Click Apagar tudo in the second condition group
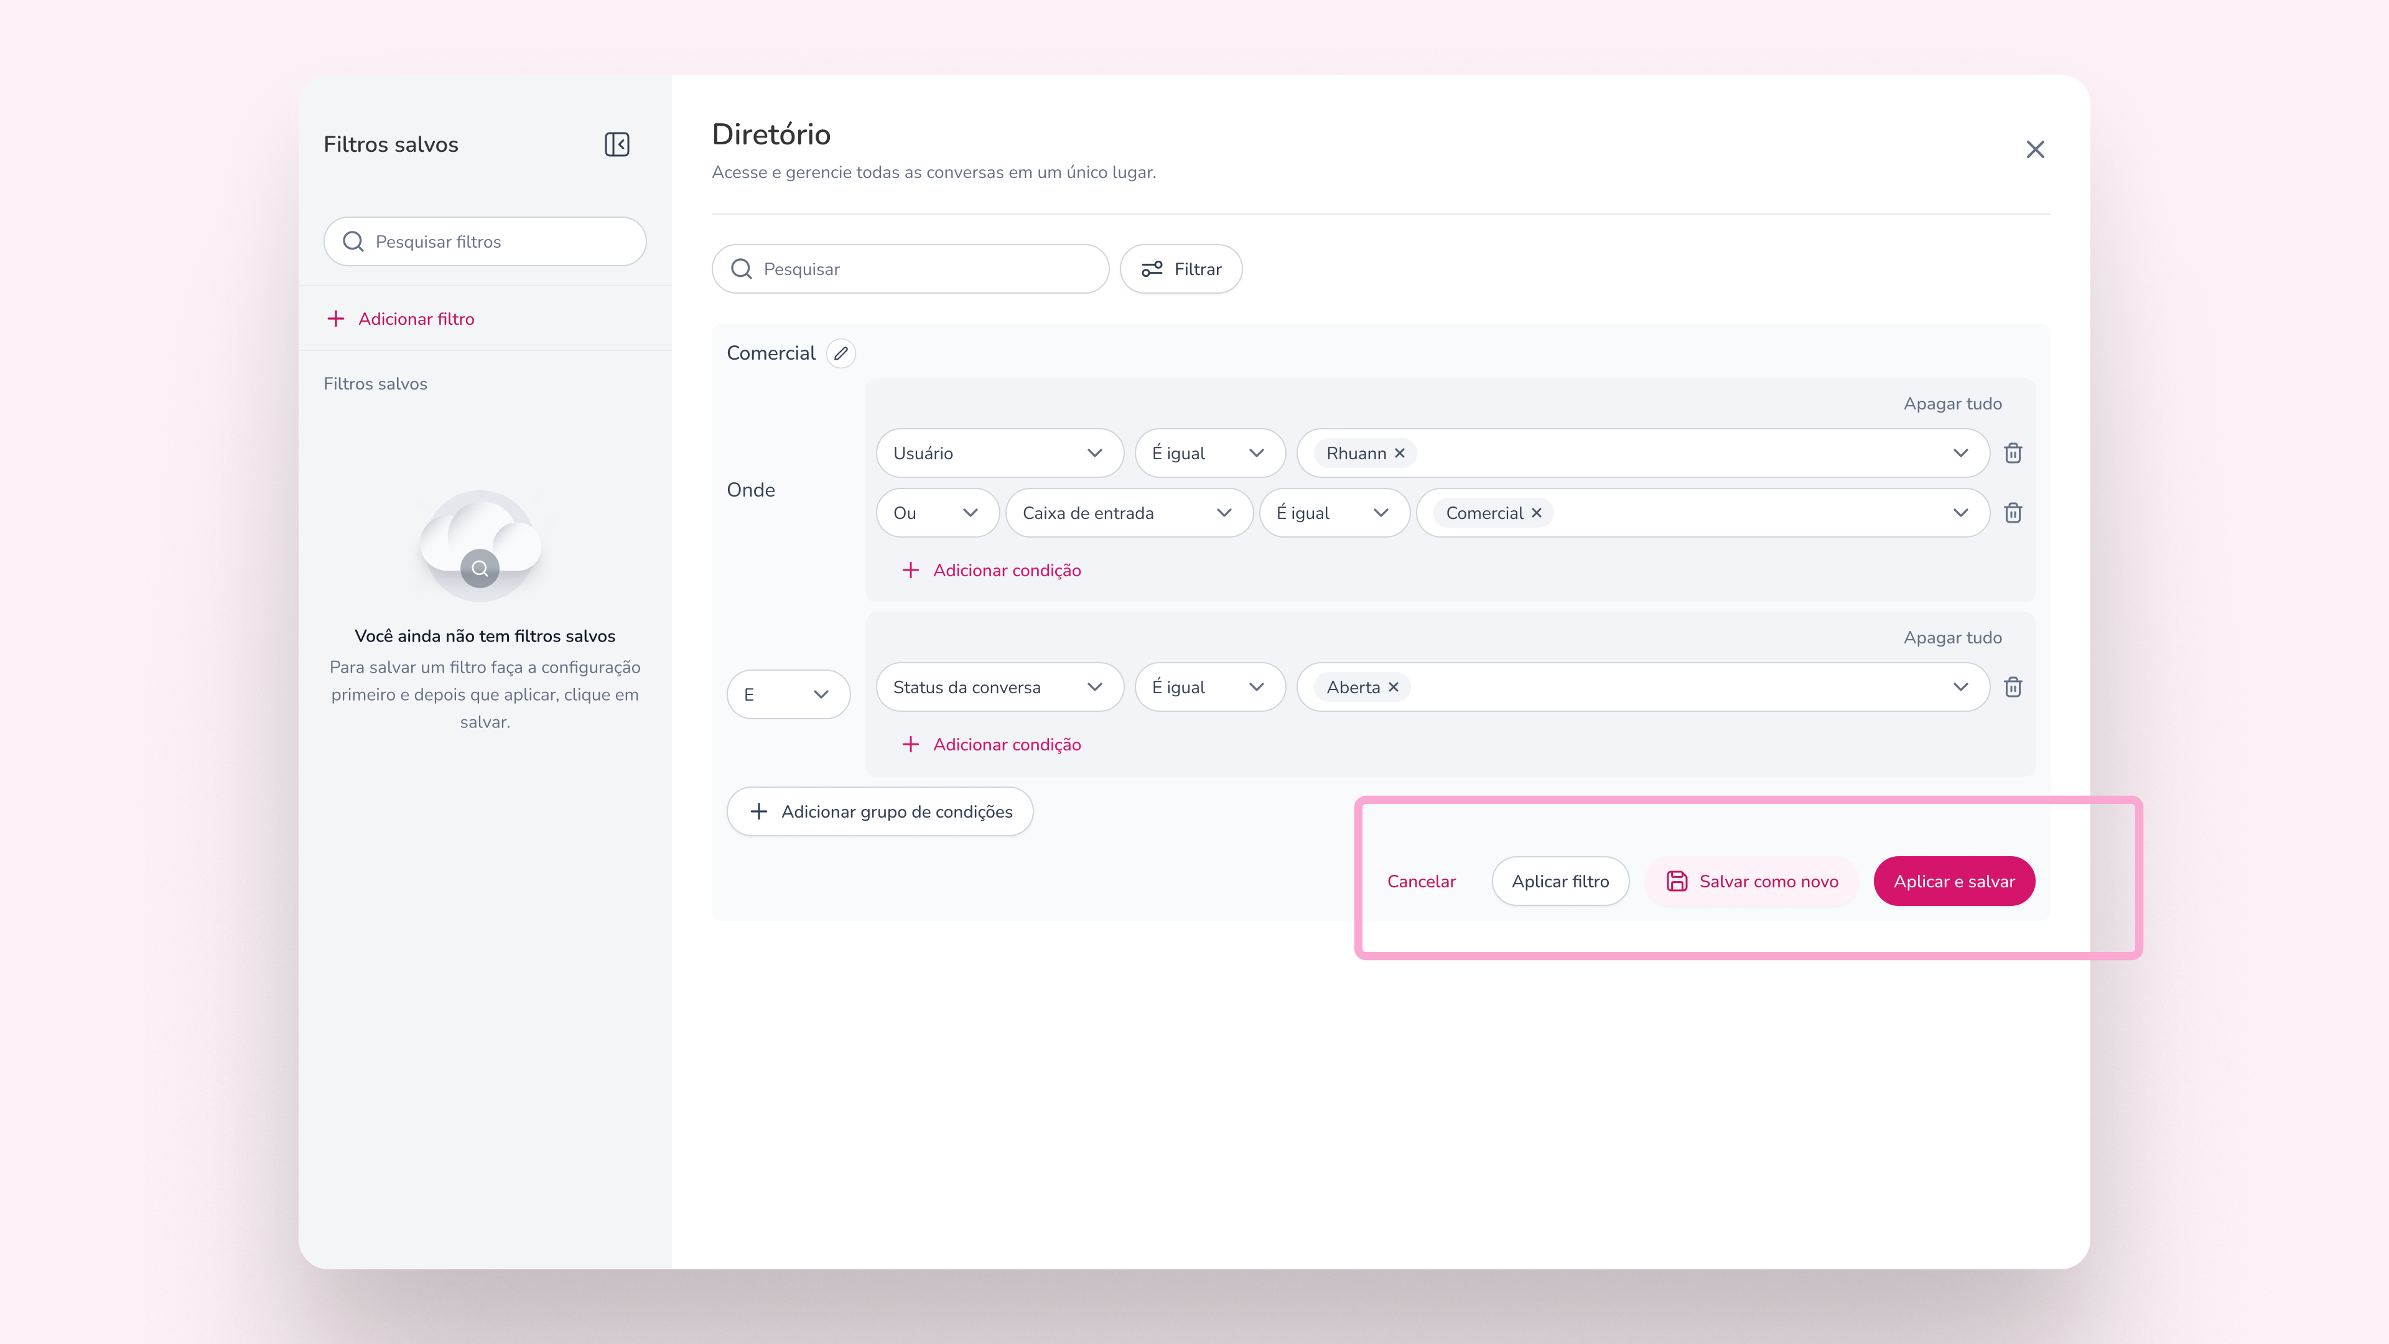The width and height of the screenshot is (2389, 1344). (x=1952, y=637)
